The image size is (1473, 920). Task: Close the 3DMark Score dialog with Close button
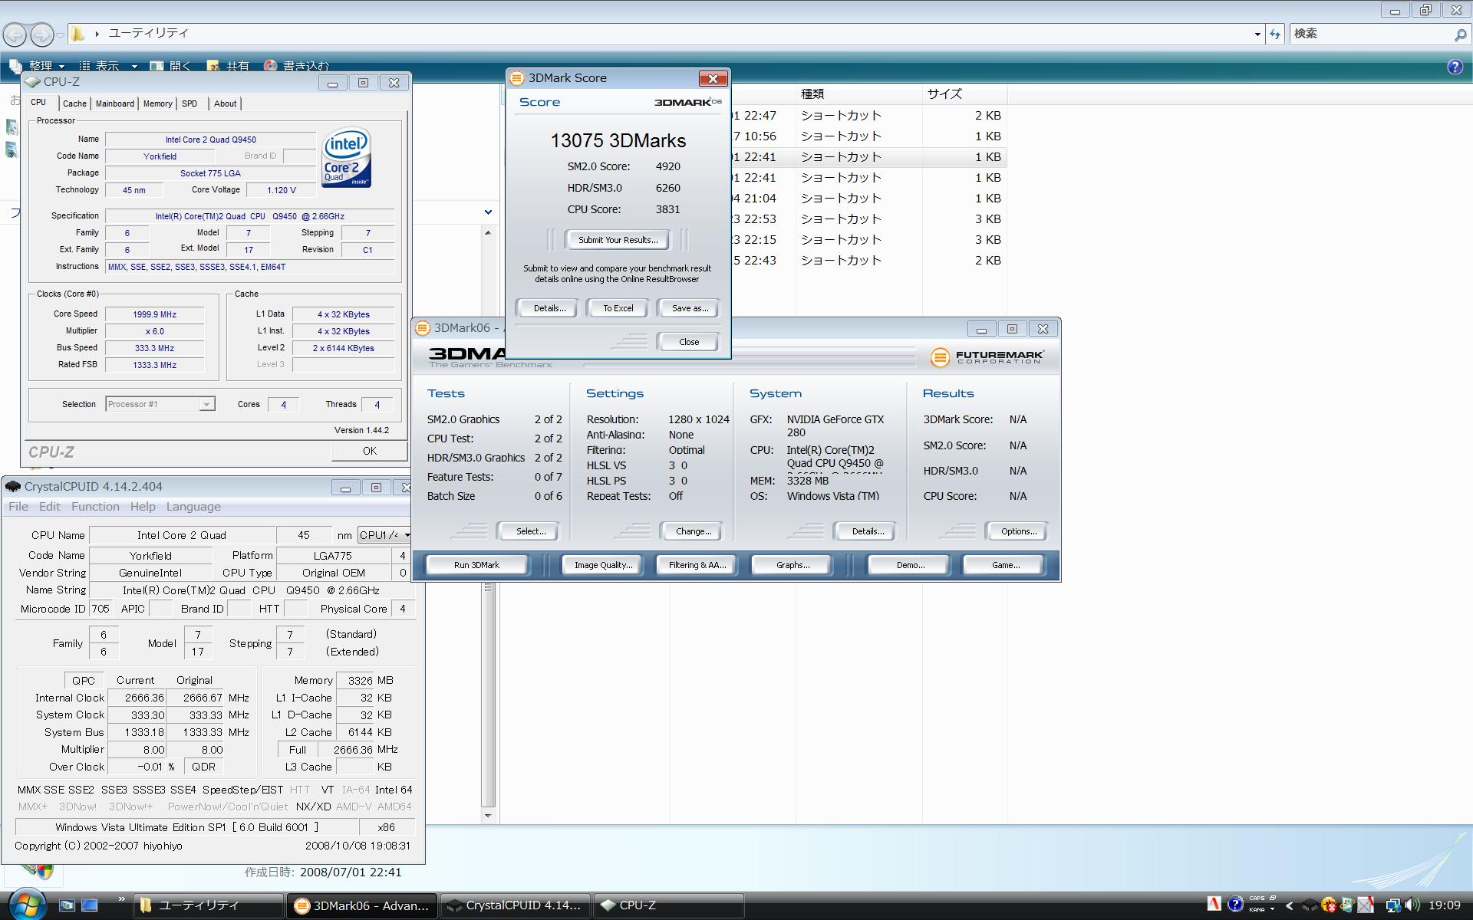[x=688, y=342]
